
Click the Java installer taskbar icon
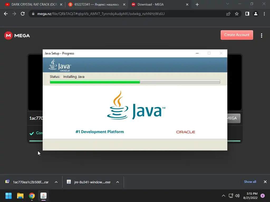coord(44,196)
